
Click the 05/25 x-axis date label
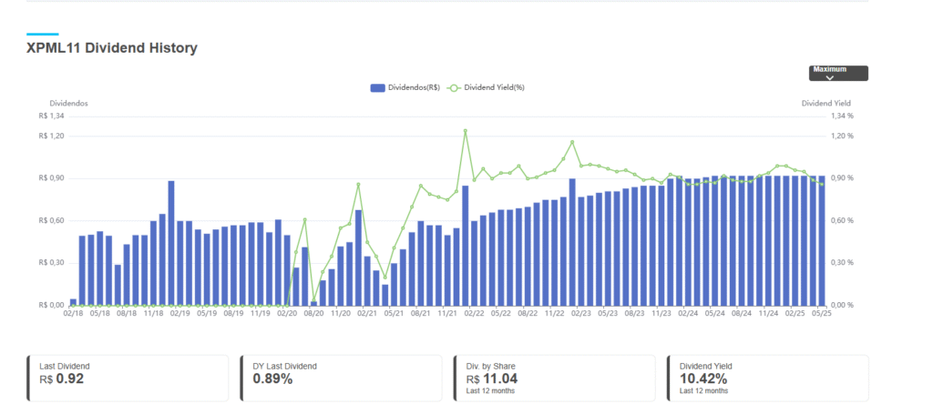click(822, 314)
